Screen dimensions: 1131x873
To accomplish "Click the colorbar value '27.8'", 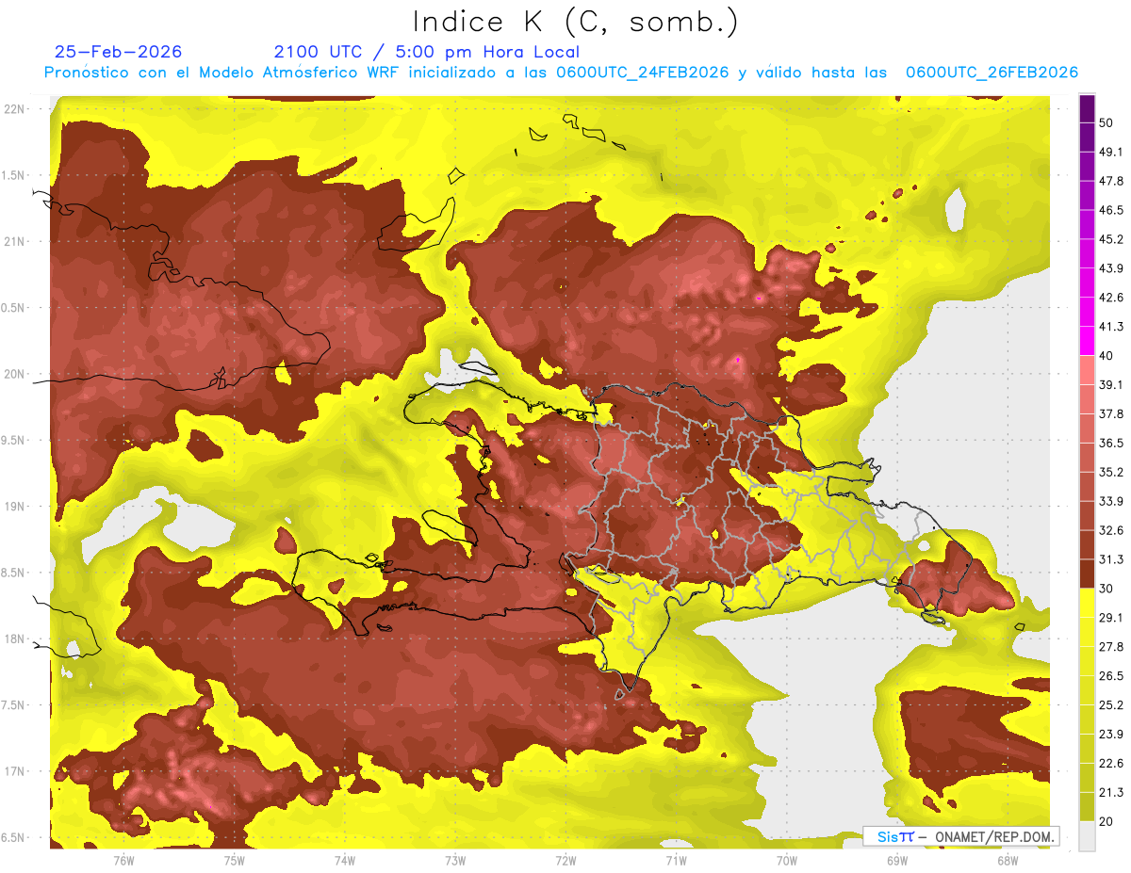I will pyautogui.click(x=1111, y=647).
